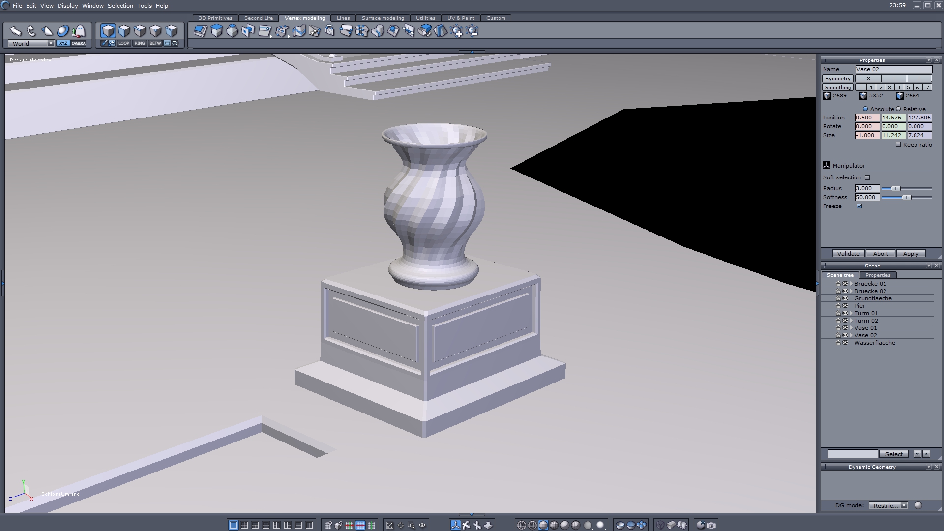Open the Selection menu
944x531 pixels.
[x=120, y=6]
